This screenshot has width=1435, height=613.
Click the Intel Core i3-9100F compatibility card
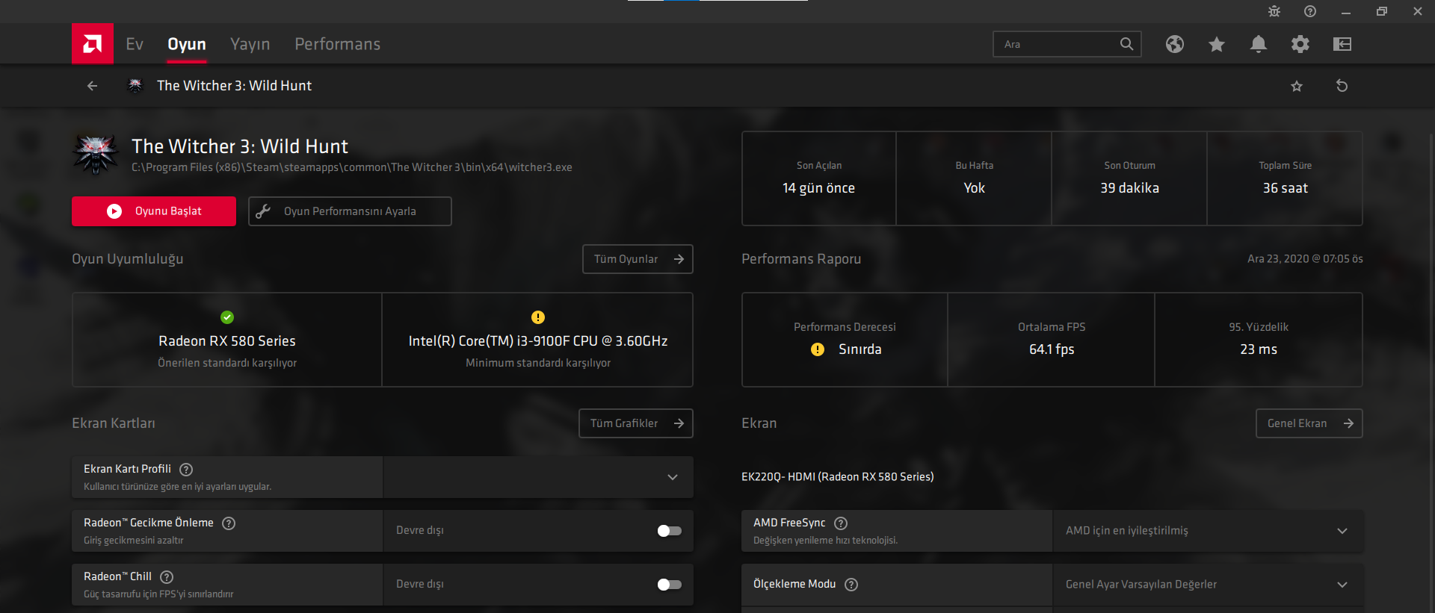pos(538,340)
